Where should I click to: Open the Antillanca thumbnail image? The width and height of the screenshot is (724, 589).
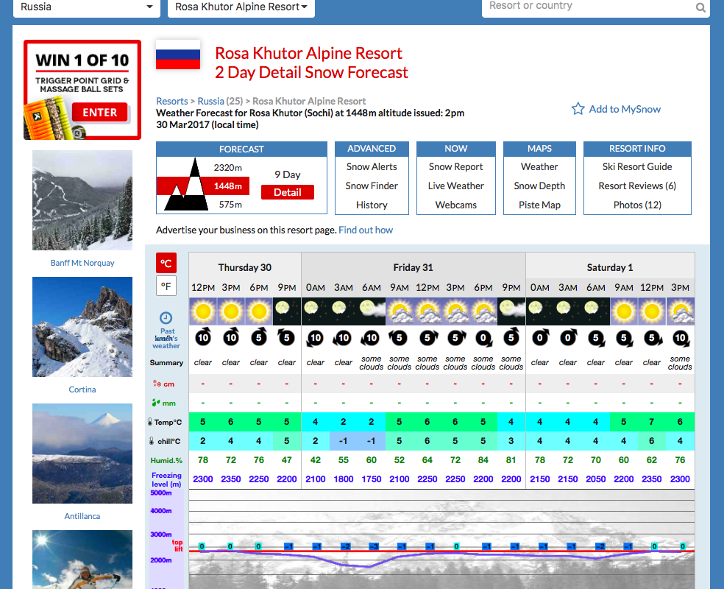(x=82, y=454)
